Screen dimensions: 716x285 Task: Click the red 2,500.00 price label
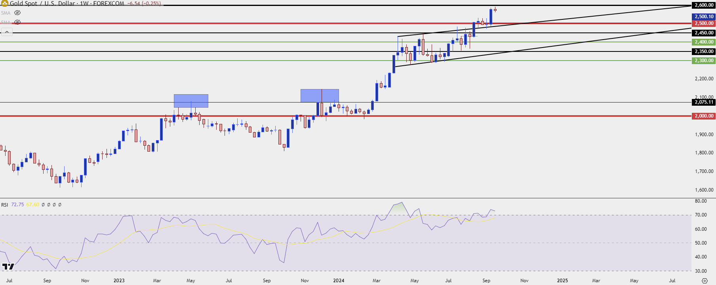click(x=704, y=23)
